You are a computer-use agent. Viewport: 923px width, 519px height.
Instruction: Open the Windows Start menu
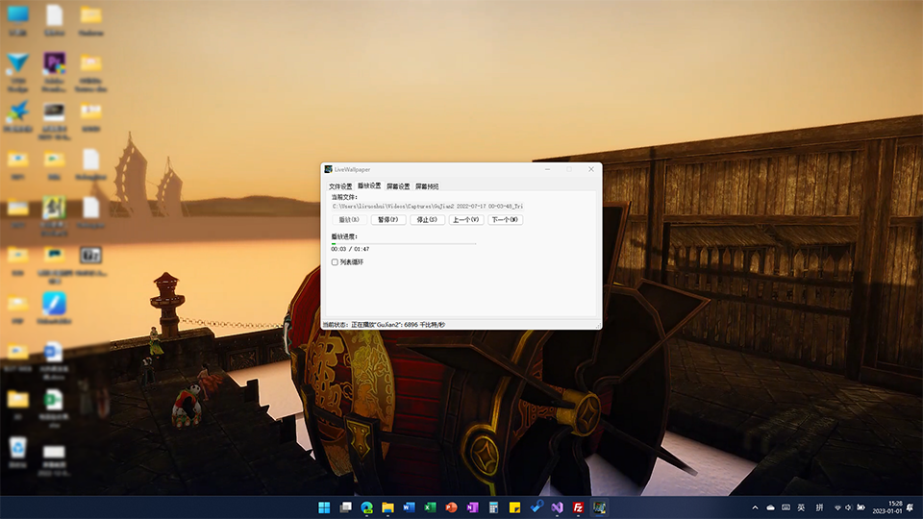pyautogui.click(x=324, y=507)
